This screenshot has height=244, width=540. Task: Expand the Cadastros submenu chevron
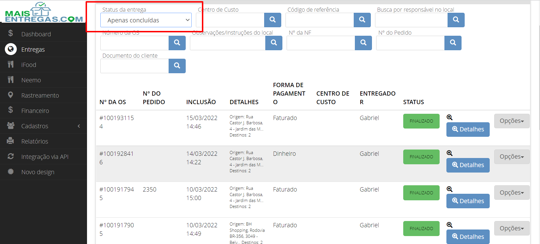[79, 126]
